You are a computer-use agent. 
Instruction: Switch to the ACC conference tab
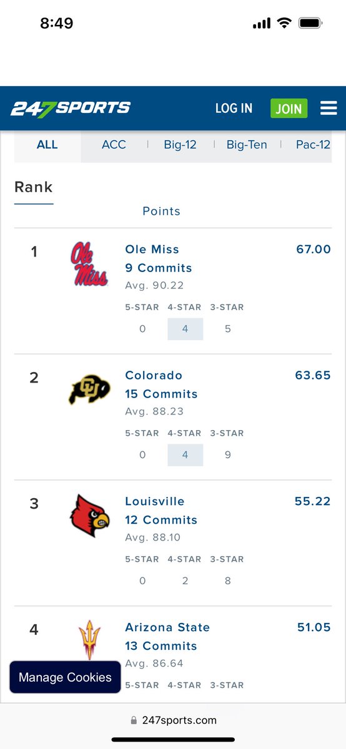[114, 145]
